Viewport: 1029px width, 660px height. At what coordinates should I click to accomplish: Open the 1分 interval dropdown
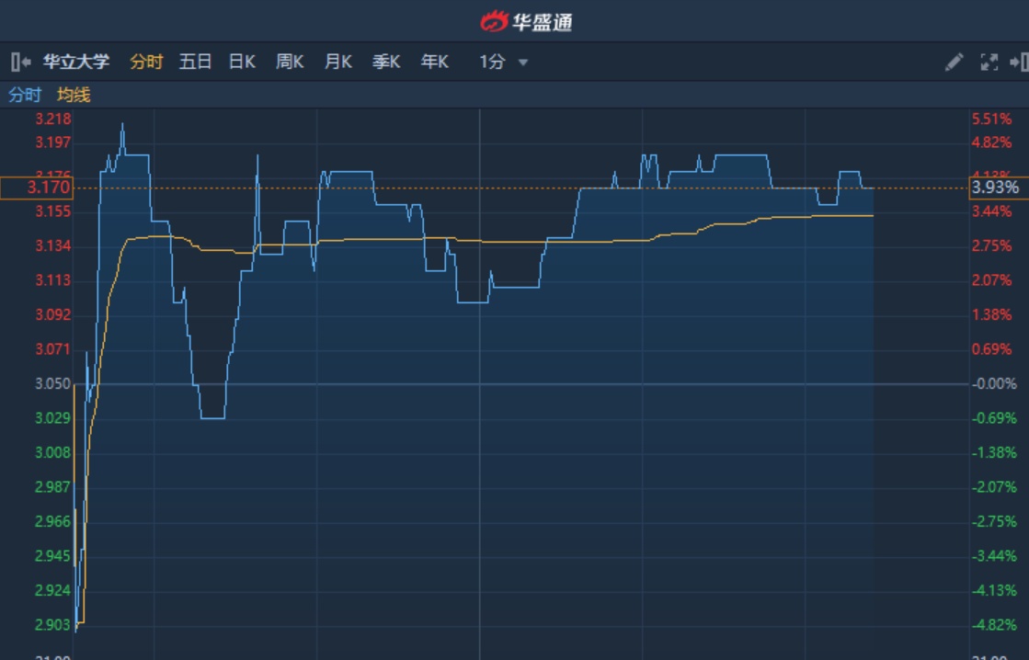point(503,62)
